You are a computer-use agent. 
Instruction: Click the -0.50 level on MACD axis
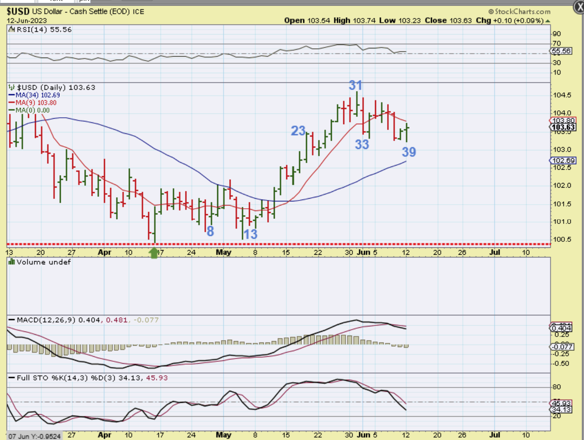pos(561,364)
